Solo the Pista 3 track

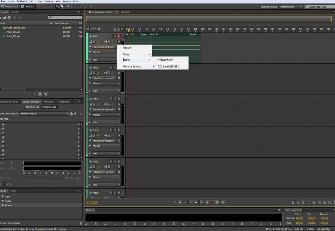115,99
